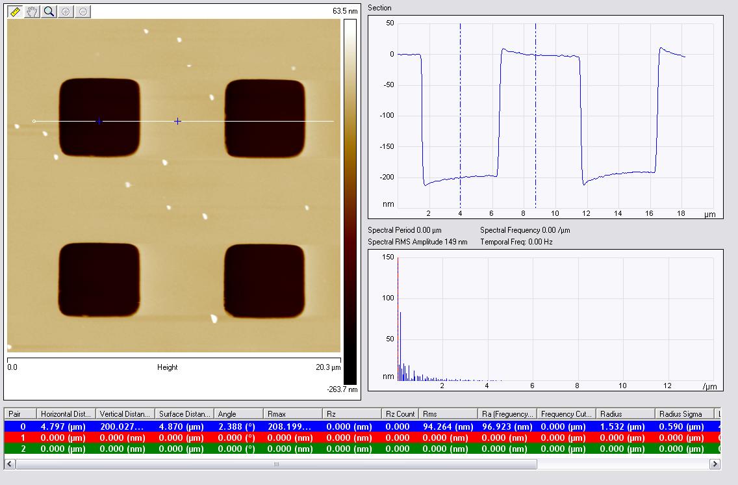This screenshot has height=485, width=738.
Task: Choose the magnifying glass zoom tool
Action: (49, 12)
